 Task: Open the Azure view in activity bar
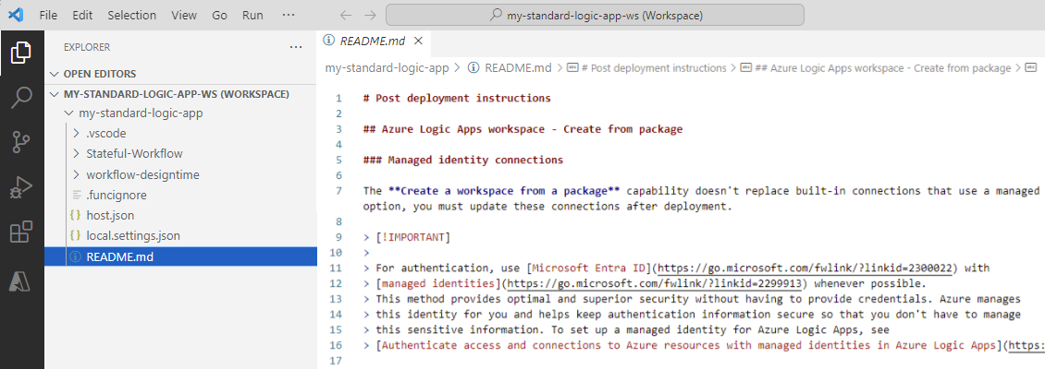point(21,282)
